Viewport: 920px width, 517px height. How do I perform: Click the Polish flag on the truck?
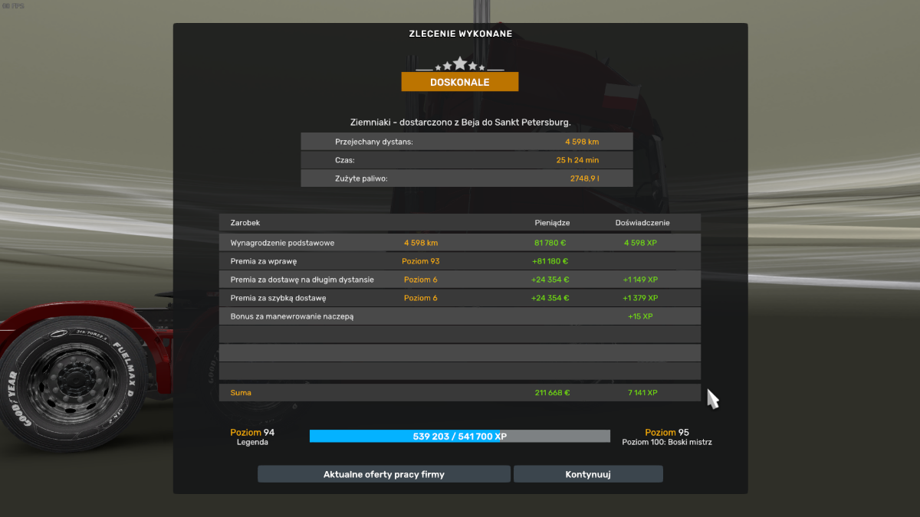(622, 94)
